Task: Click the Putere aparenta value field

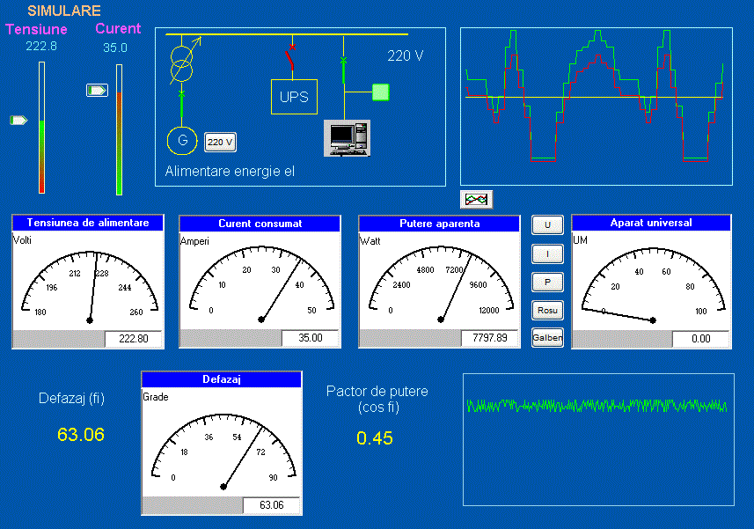Action: tap(490, 338)
